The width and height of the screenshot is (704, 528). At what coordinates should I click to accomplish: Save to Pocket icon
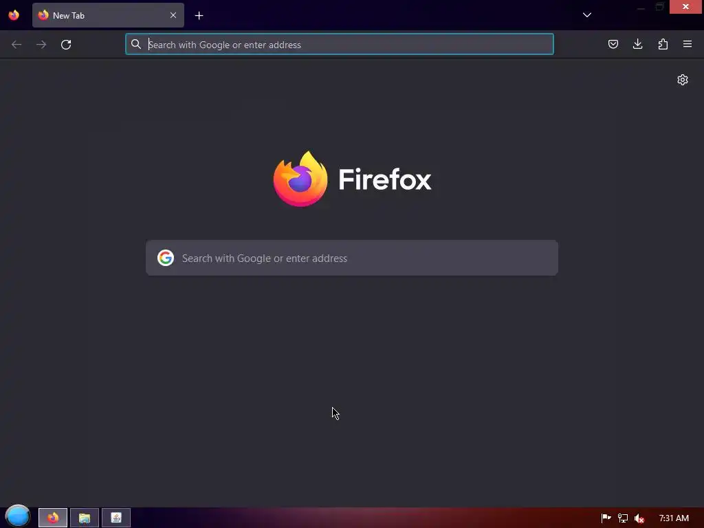[x=613, y=44]
